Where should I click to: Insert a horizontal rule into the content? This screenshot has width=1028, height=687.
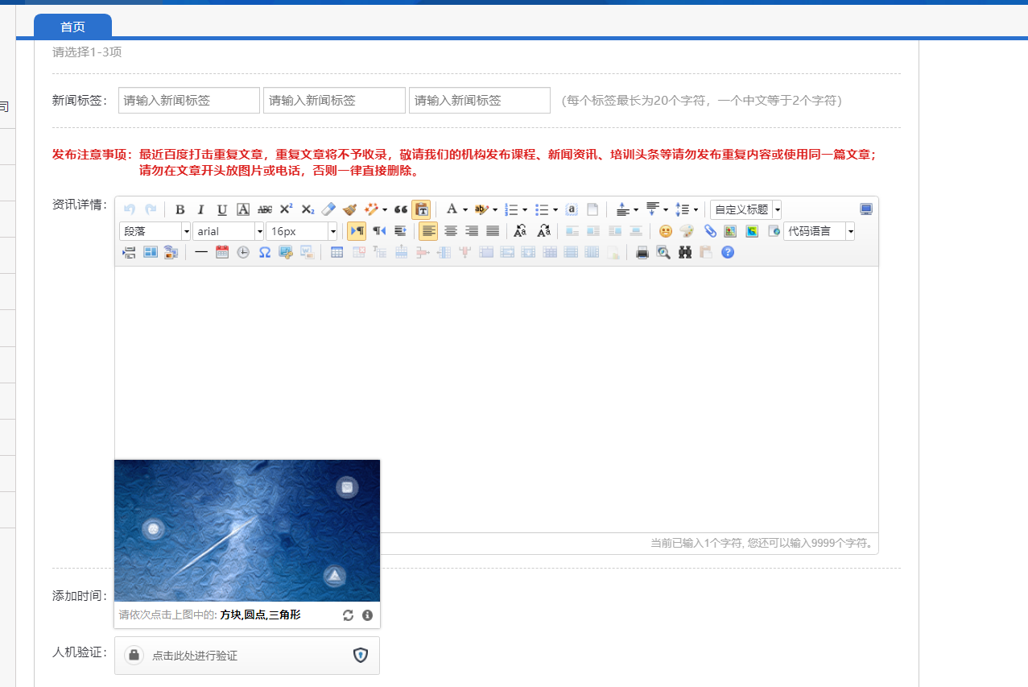(x=201, y=252)
